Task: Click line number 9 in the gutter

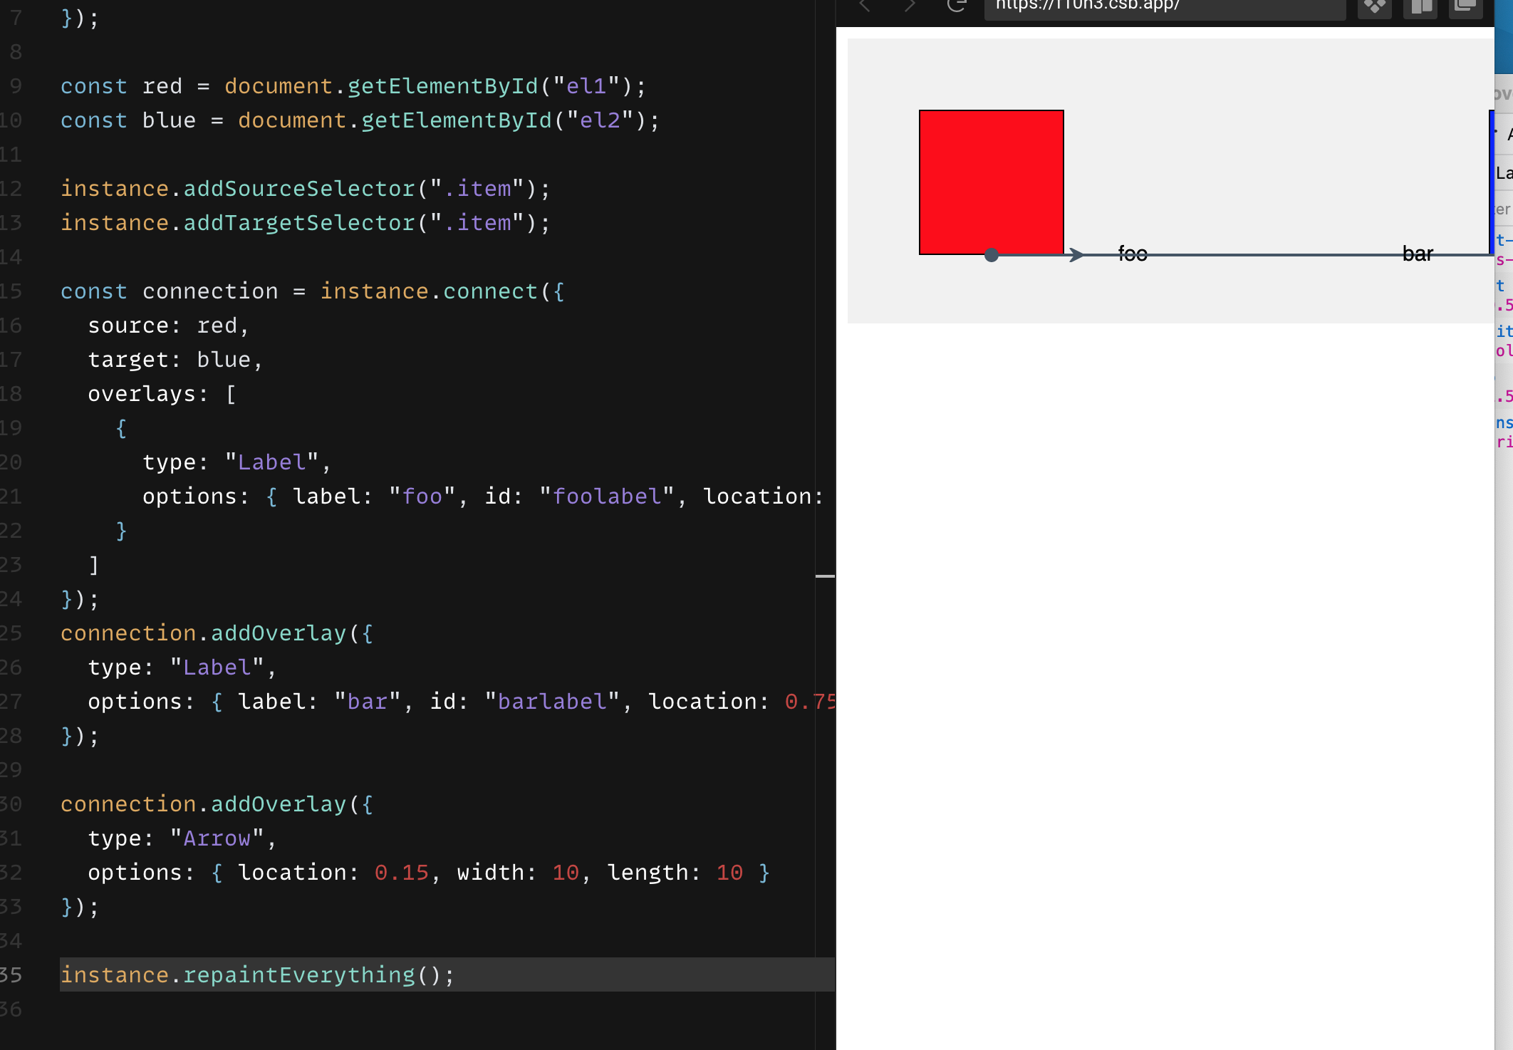Action: pyautogui.click(x=16, y=86)
